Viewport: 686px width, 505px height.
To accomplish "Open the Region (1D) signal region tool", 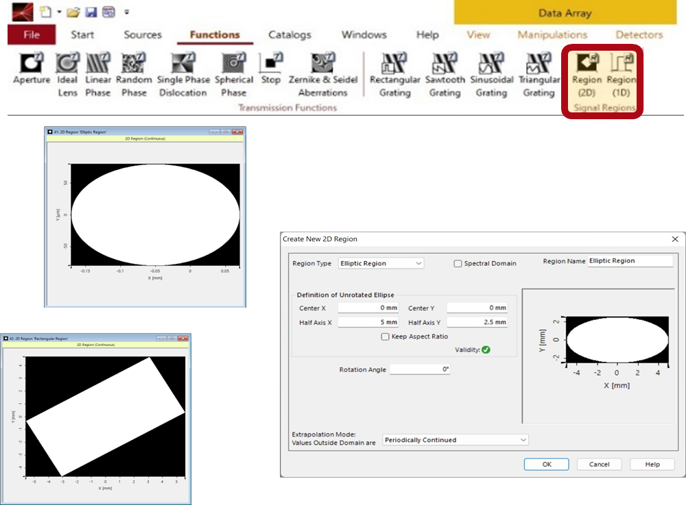I will pos(622,74).
